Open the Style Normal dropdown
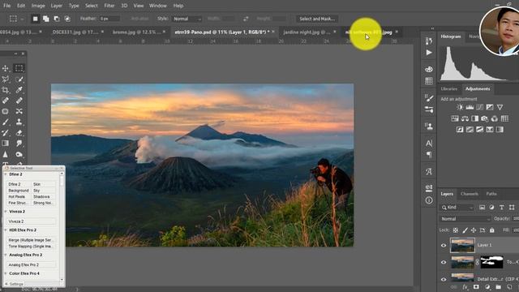This screenshot has width=519, height=292. [187, 19]
